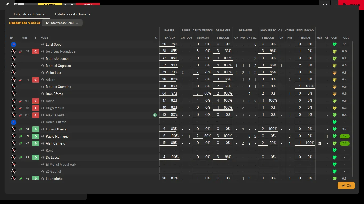Click the profile icon beside Manuel Capasso
The image size is (364, 204).
point(43,66)
